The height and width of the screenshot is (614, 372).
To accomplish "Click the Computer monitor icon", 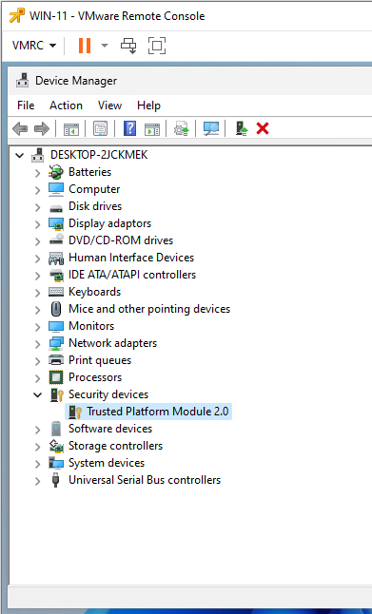I will click(56, 189).
